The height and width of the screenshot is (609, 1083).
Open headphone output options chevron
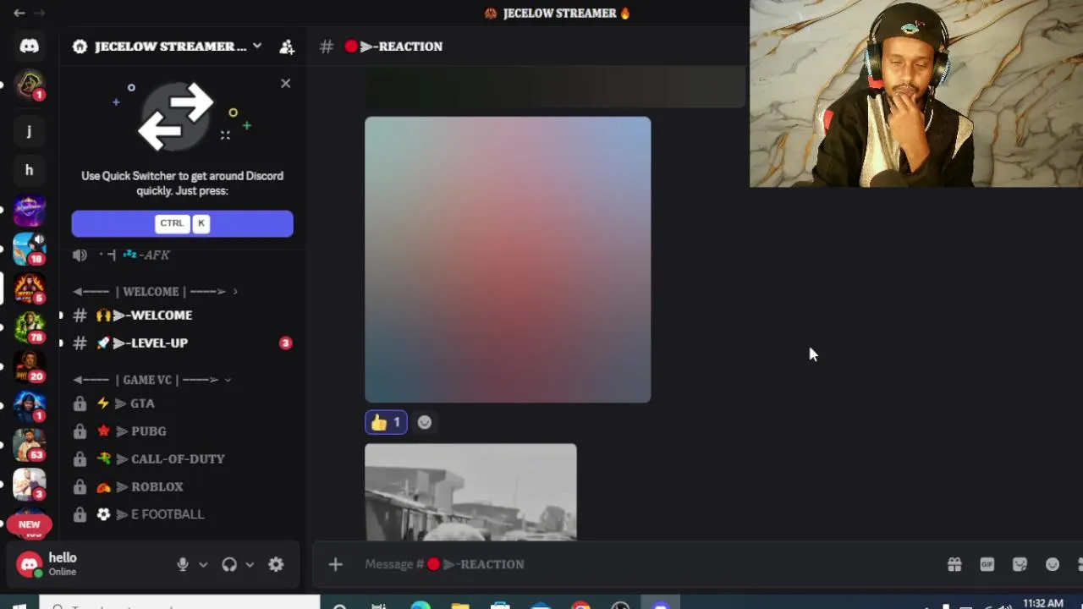click(250, 565)
